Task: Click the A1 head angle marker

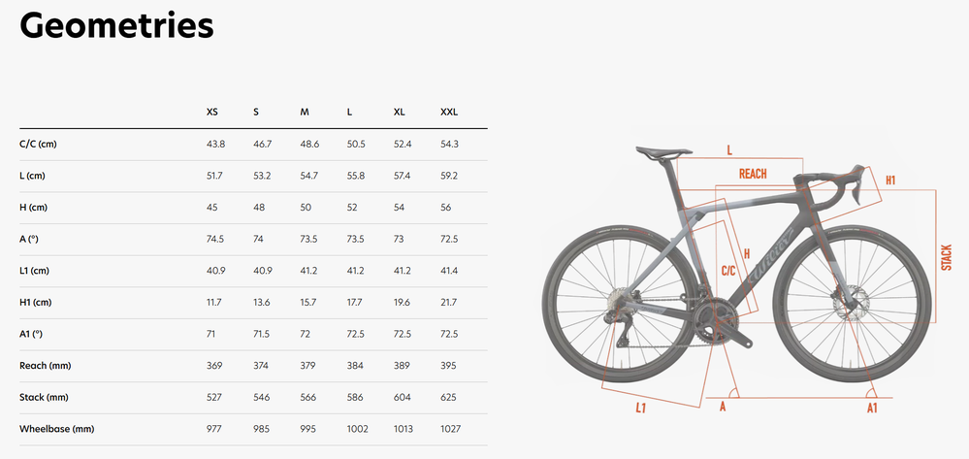Action: coord(872,408)
